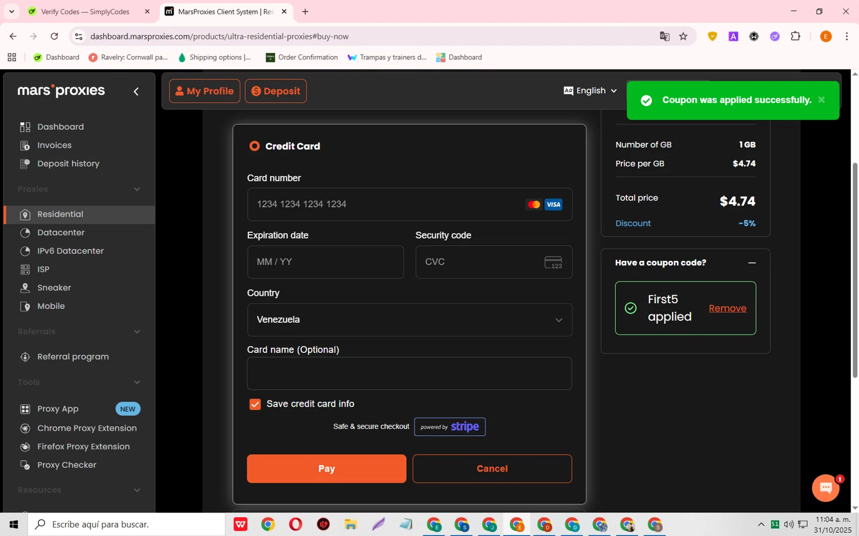
Task: Open Chrome Proxy Extension page
Action: tap(87, 428)
